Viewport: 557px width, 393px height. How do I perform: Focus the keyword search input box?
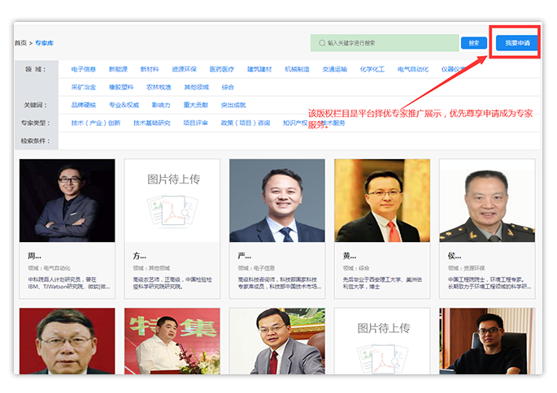coord(385,43)
